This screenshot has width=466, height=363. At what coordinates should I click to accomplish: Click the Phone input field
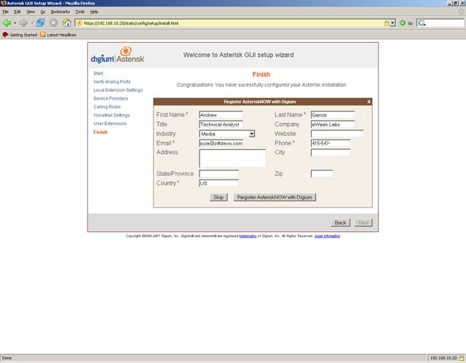331,143
